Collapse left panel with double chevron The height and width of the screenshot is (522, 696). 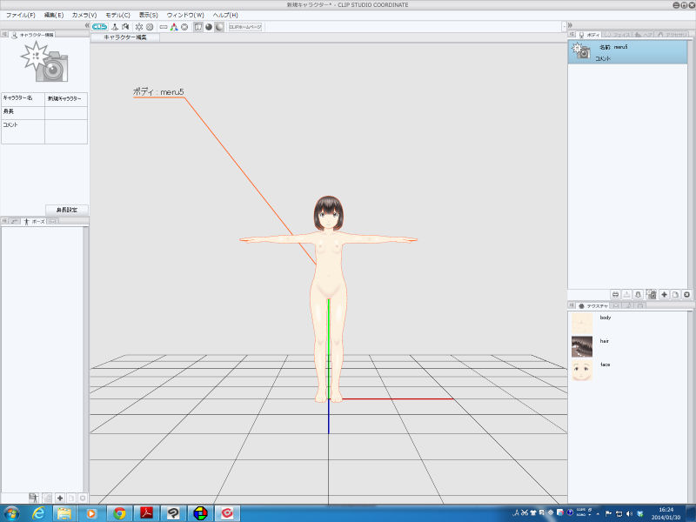pos(86,26)
